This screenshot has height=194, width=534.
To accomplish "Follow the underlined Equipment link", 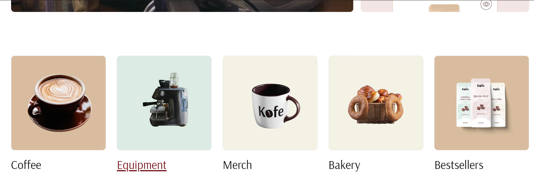I will pyautogui.click(x=142, y=165).
